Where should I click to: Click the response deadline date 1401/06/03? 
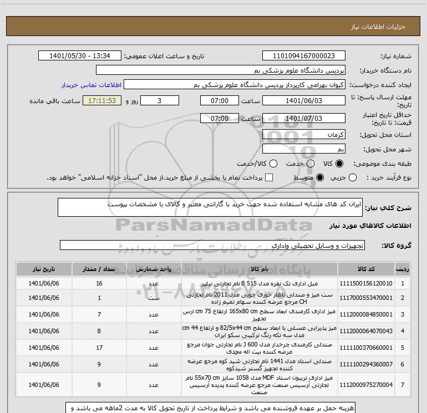(x=304, y=100)
